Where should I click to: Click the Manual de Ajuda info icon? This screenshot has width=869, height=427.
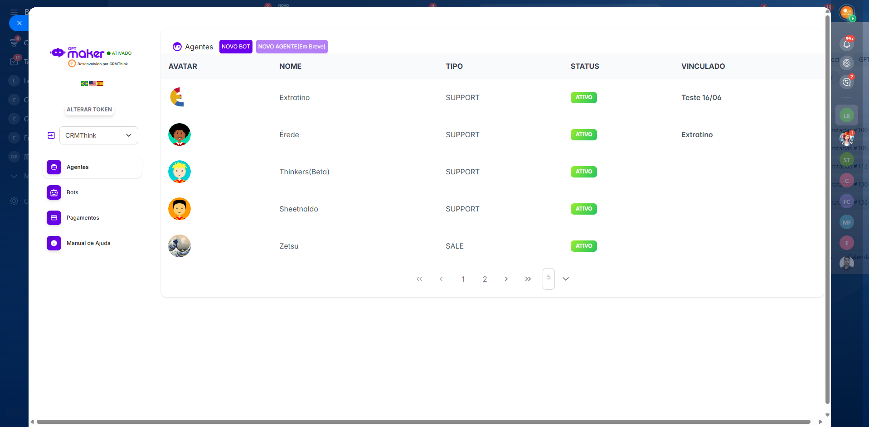click(54, 243)
